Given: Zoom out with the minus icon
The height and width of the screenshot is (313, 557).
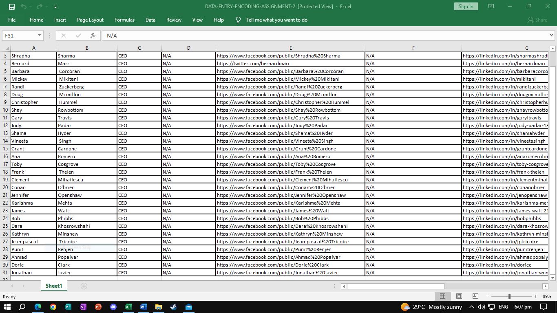Looking at the screenshot, I should point(488,296).
